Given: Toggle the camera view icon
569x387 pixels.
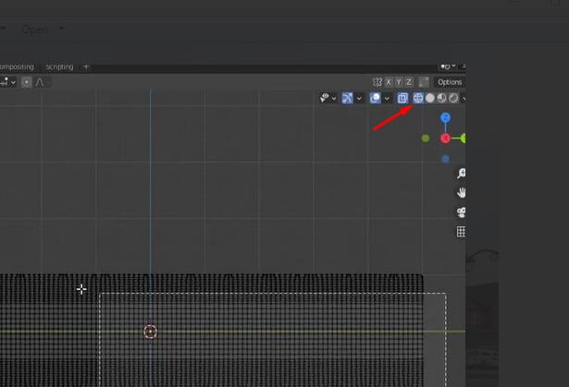Looking at the screenshot, I should click(x=462, y=212).
